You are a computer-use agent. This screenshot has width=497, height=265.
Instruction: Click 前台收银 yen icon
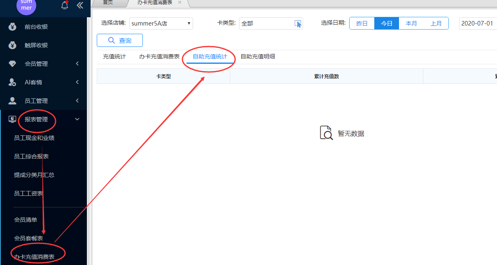(12, 27)
